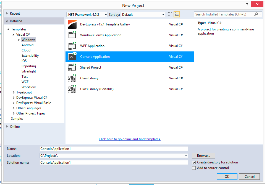Click inside the project Name field
Image resolution: width=267 pixels, height=185 pixels.
pos(113,148)
